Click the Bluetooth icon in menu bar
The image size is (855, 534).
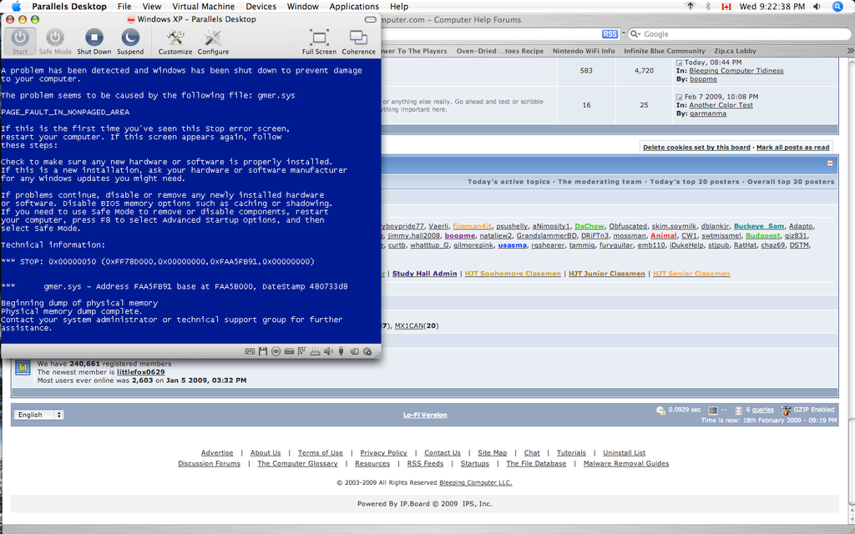pyautogui.click(x=708, y=7)
